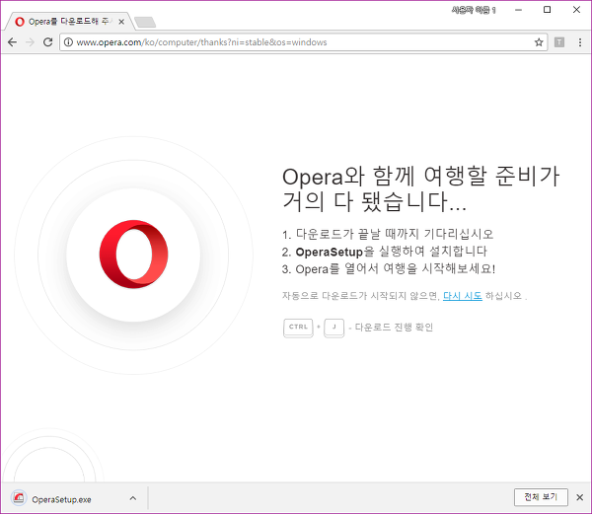Maximize the browser window
The image size is (592, 514).
pyautogui.click(x=547, y=10)
